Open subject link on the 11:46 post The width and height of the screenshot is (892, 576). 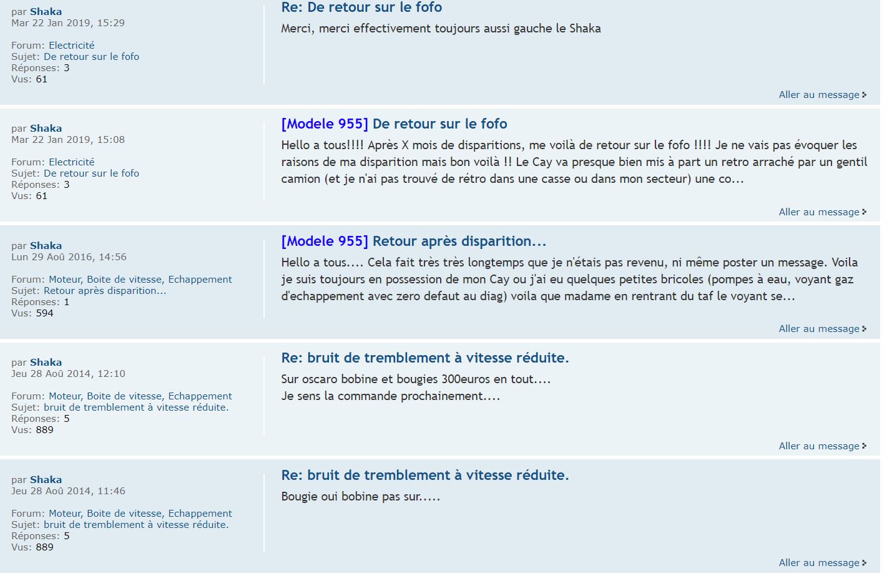tap(136, 525)
